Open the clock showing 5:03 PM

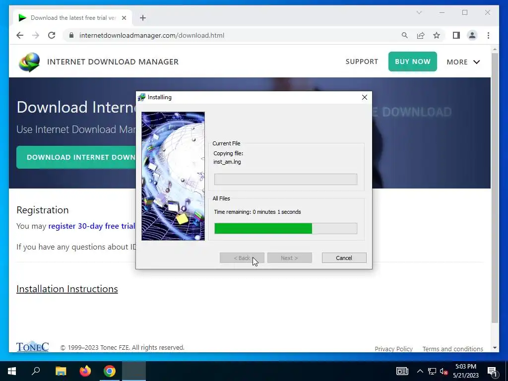click(x=465, y=371)
